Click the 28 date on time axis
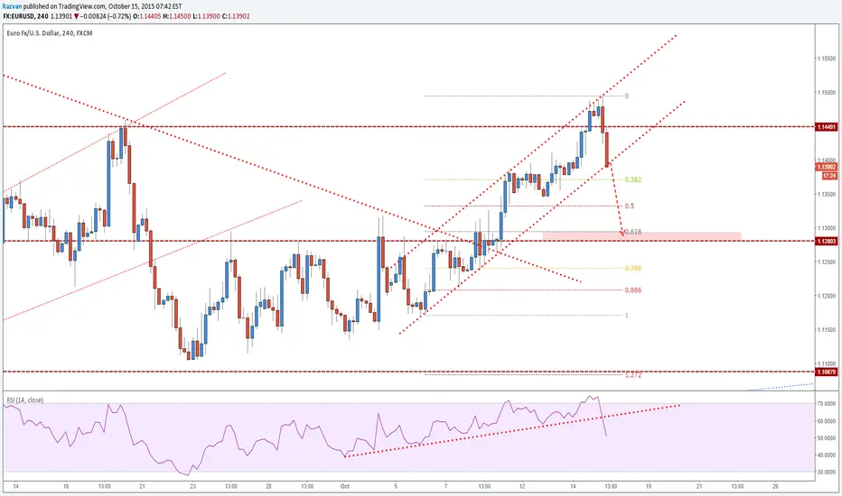Screen dimensions: 842x496 (x=268, y=486)
